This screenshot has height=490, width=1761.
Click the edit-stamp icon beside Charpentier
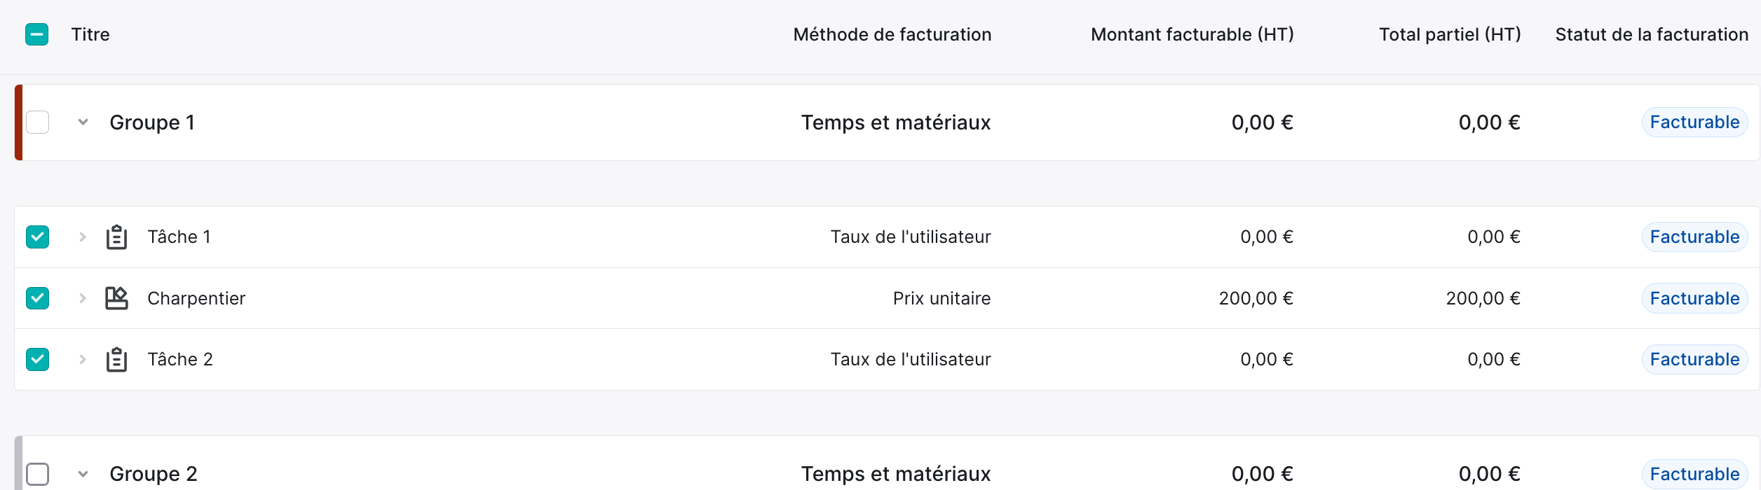point(116,298)
